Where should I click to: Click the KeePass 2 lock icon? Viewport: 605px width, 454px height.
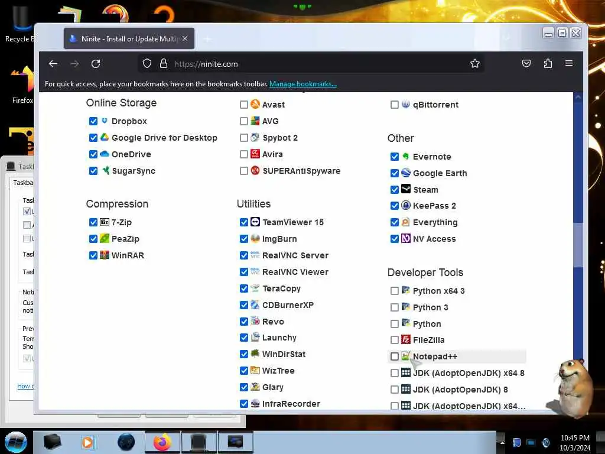[x=405, y=205]
